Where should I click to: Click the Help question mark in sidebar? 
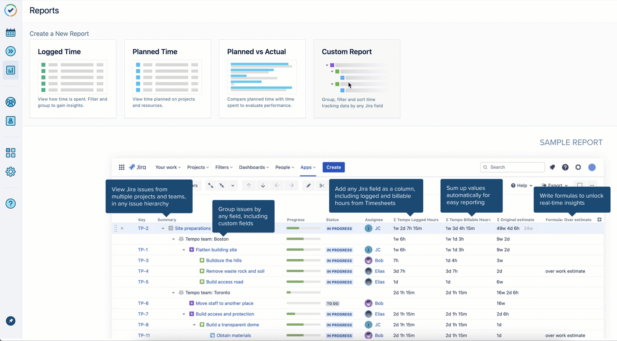coord(11,204)
